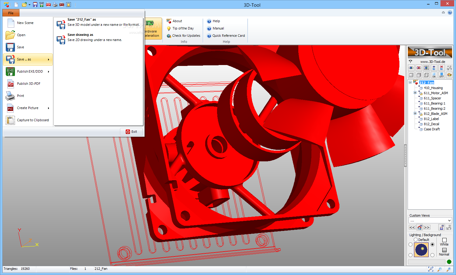Expand the Publish EXE/DDD submenu arrow
The width and height of the screenshot is (456, 275).
pyautogui.click(x=48, y=72)
